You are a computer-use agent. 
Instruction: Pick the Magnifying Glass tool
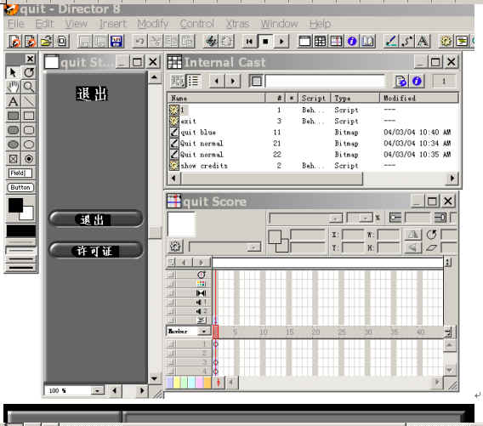coord(29,88)
